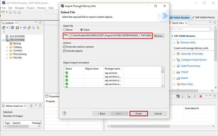
Task: Collapse the ETD (SYSTEM) tree node
Action: 3,40
